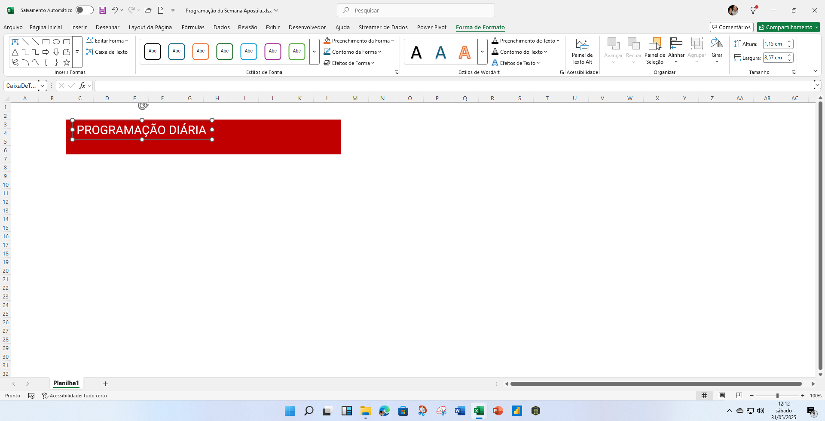
Task: Open the Comentários button
Action: [731, 27]
